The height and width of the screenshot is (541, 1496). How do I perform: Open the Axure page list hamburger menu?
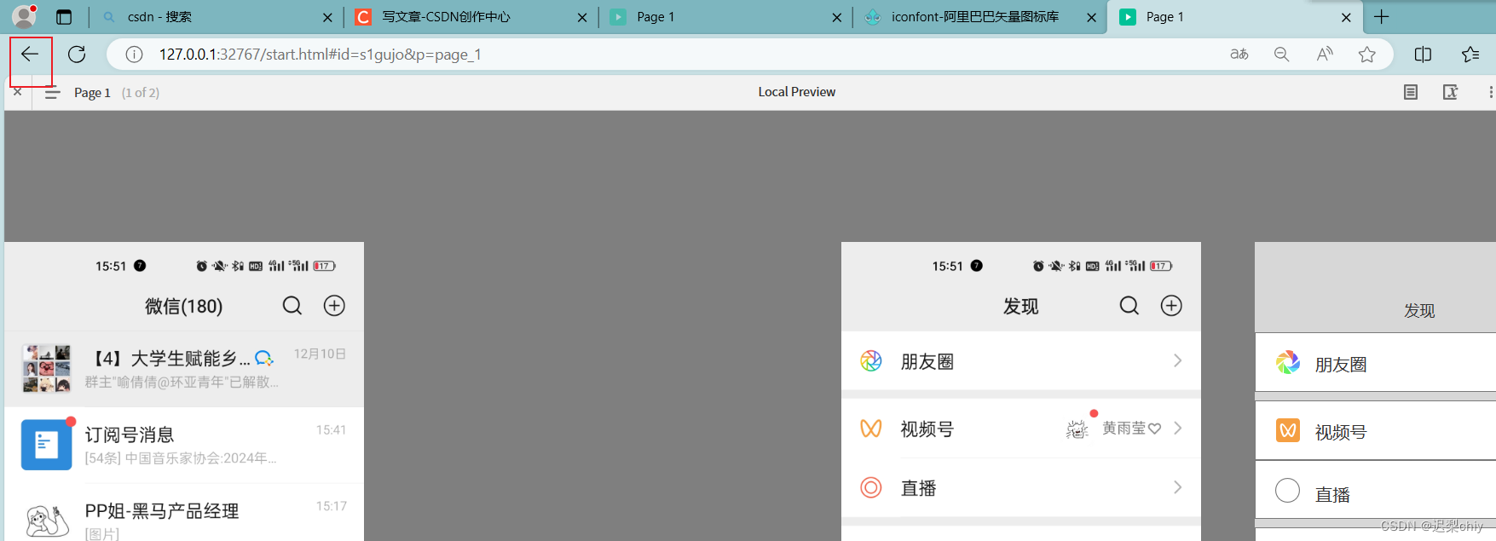pyautogui.click(x=52, y=93)
